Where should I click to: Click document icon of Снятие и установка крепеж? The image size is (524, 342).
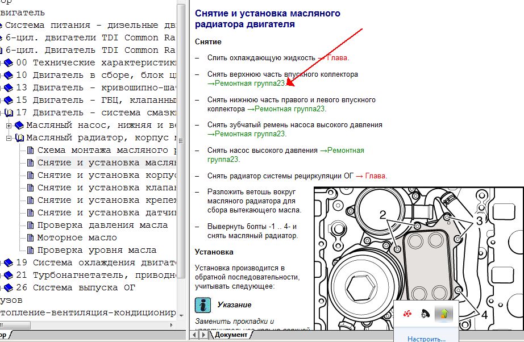point(30,201)
